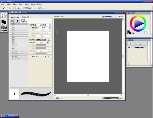The height and width of the screenshot is (118, 153).
Task: Click the canvas vertical scrollbar down arrow
Action: click(x=123, y=93)
